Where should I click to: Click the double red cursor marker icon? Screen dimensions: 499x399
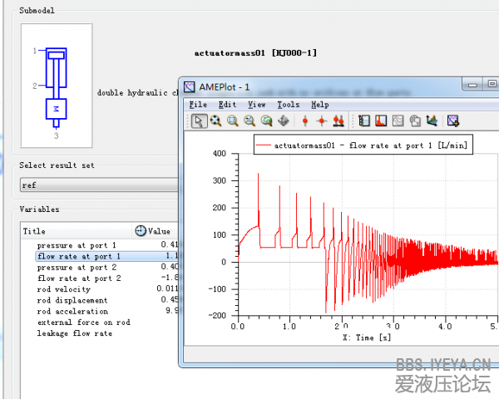click(338, 121)
